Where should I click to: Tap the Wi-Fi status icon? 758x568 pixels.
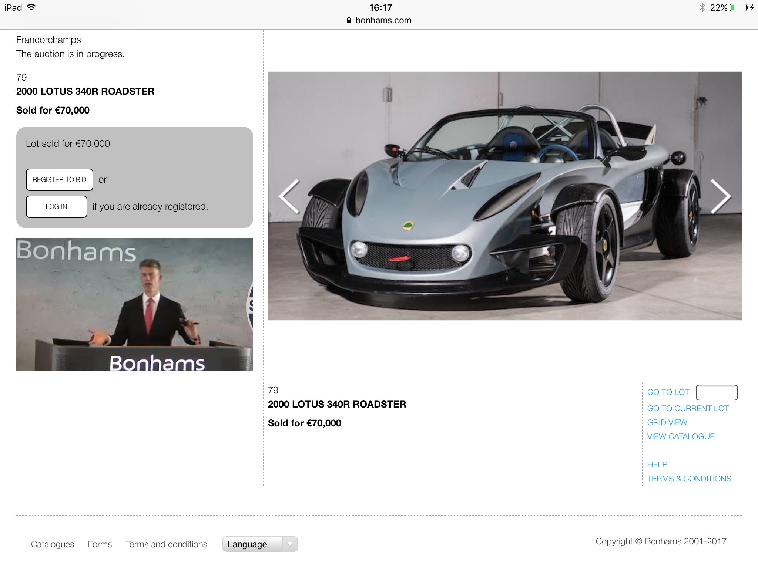(32, 7)
